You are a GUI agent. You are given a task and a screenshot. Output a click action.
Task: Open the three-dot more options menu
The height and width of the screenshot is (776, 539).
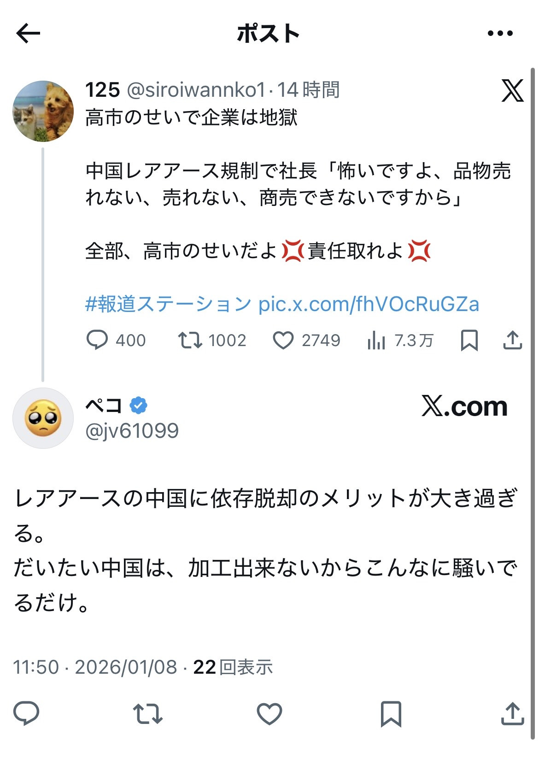500,33
